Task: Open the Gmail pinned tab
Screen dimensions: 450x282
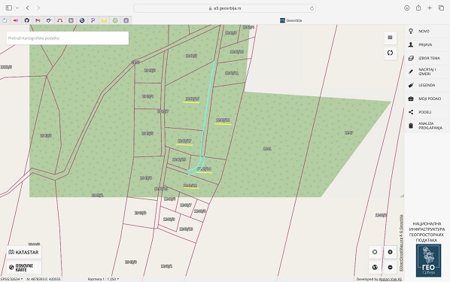Action: (38, 20)
